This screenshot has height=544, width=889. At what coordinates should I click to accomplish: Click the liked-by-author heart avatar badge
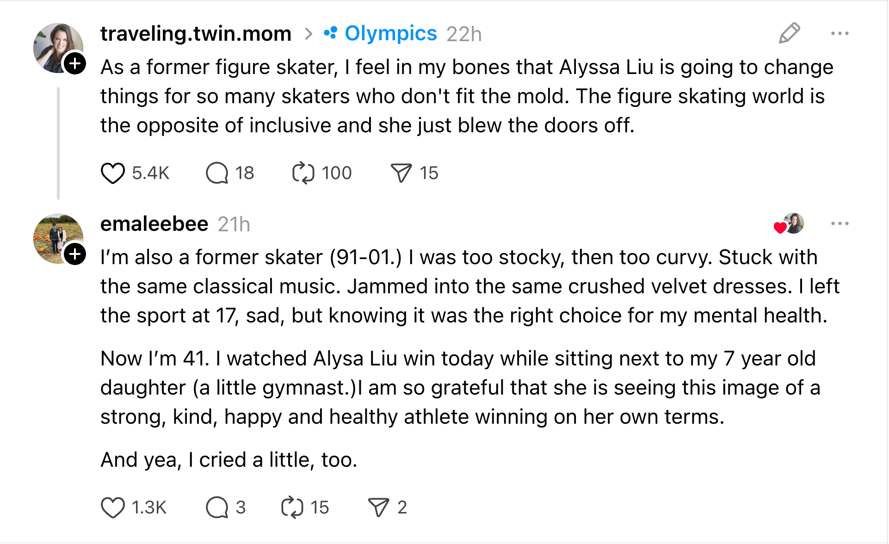(789, 224)
